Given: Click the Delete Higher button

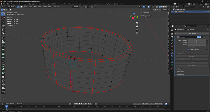Looking at the screenshot, I should pyautogui.click(x=192, y=66).
